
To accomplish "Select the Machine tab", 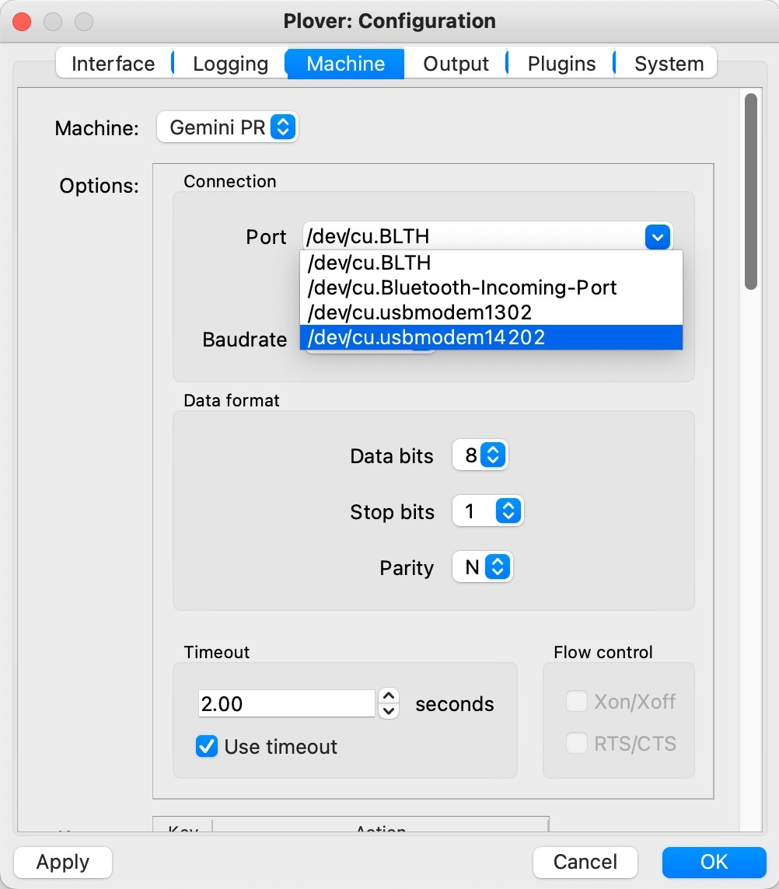I will [x=345, y=64].
